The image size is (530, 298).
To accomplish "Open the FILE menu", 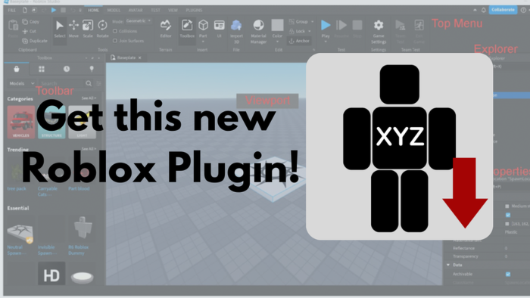I will [x=12, y=10].
